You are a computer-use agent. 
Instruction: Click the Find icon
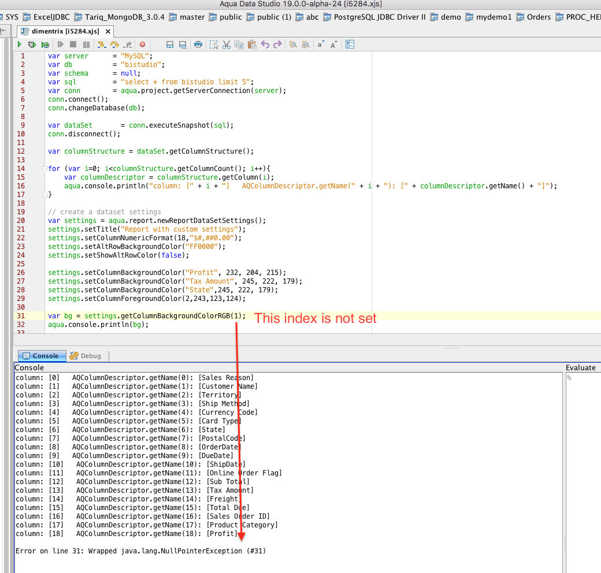click(293, 44)
